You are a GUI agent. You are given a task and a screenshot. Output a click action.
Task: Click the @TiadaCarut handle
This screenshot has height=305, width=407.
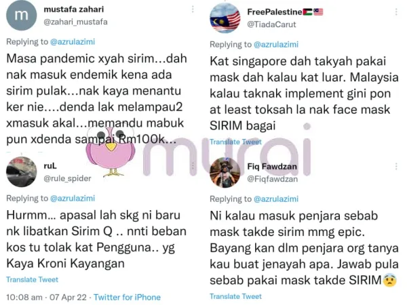tap(271, 24)
